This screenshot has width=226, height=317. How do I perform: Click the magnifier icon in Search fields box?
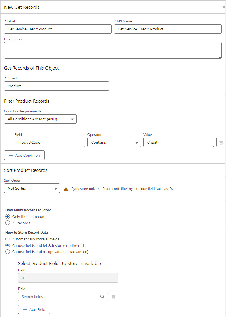coord(102,297)
